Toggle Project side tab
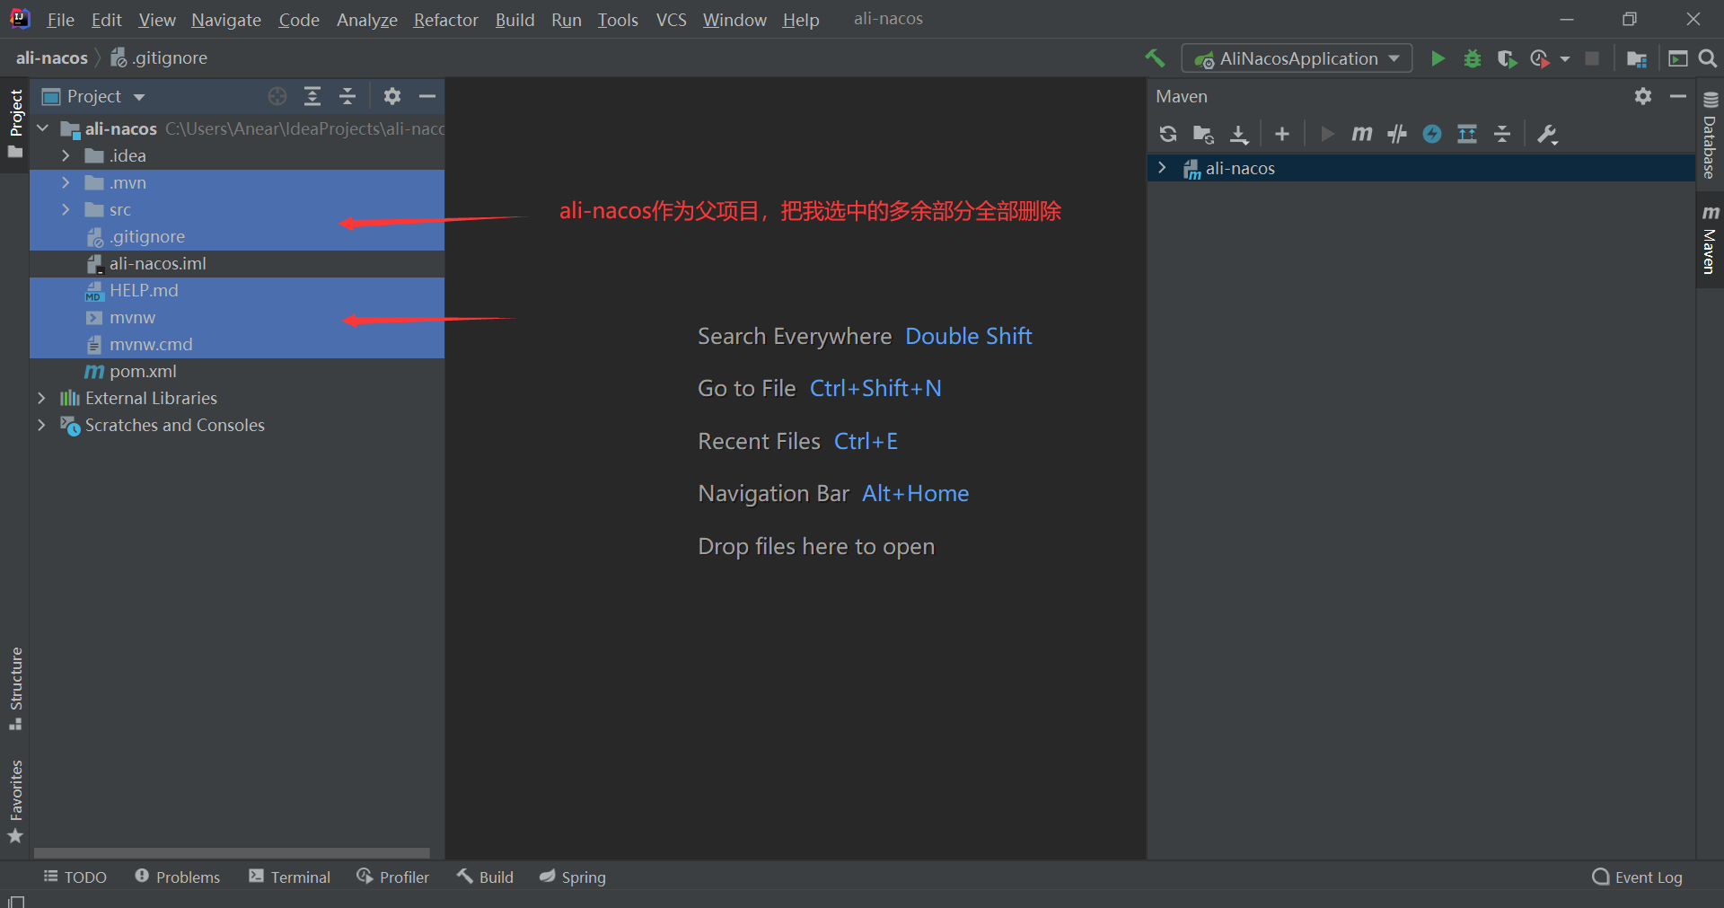Viewport: 1724px width, 908px height. [15, 122]
